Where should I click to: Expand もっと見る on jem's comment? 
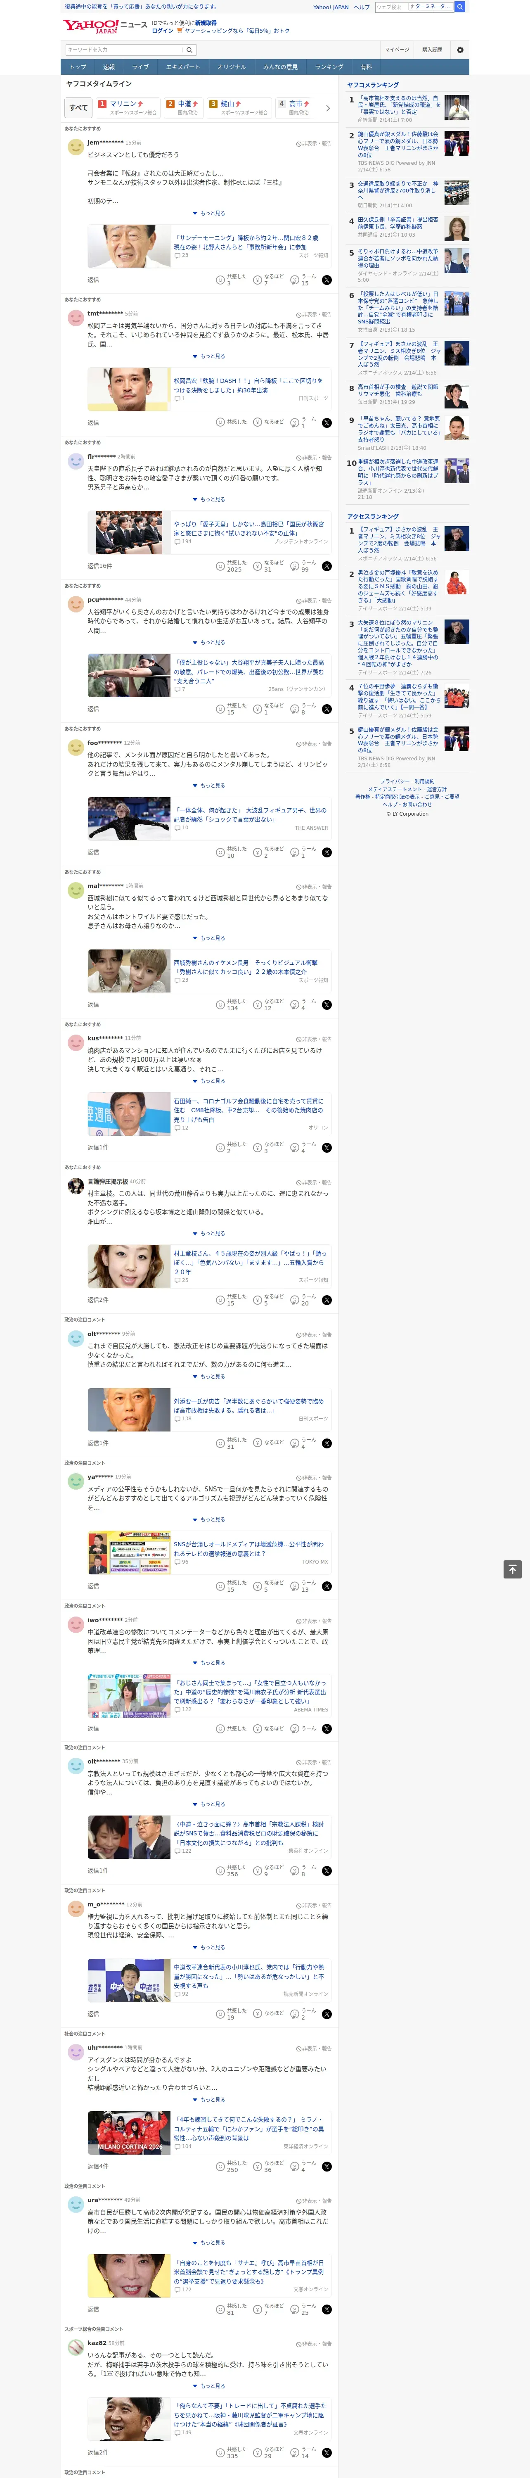(x=209, y=214)
